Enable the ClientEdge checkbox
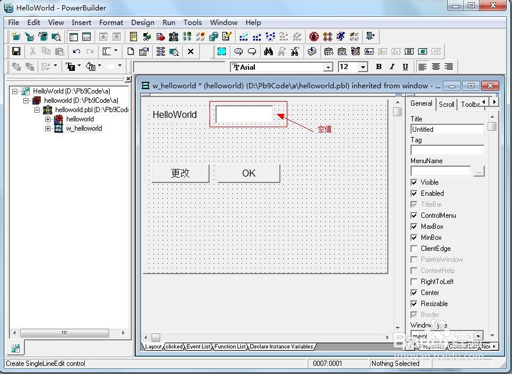 [x=414, y=249]
